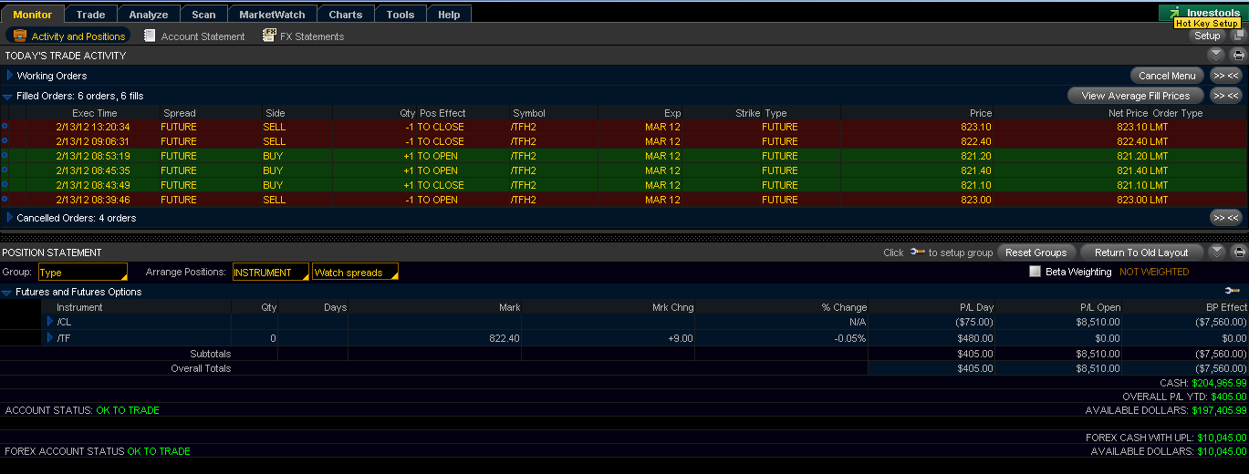Click the /CL P/L Open value $8,510.00
The height and width of the screenshot is (474, 1249).
coord(1098,322)
